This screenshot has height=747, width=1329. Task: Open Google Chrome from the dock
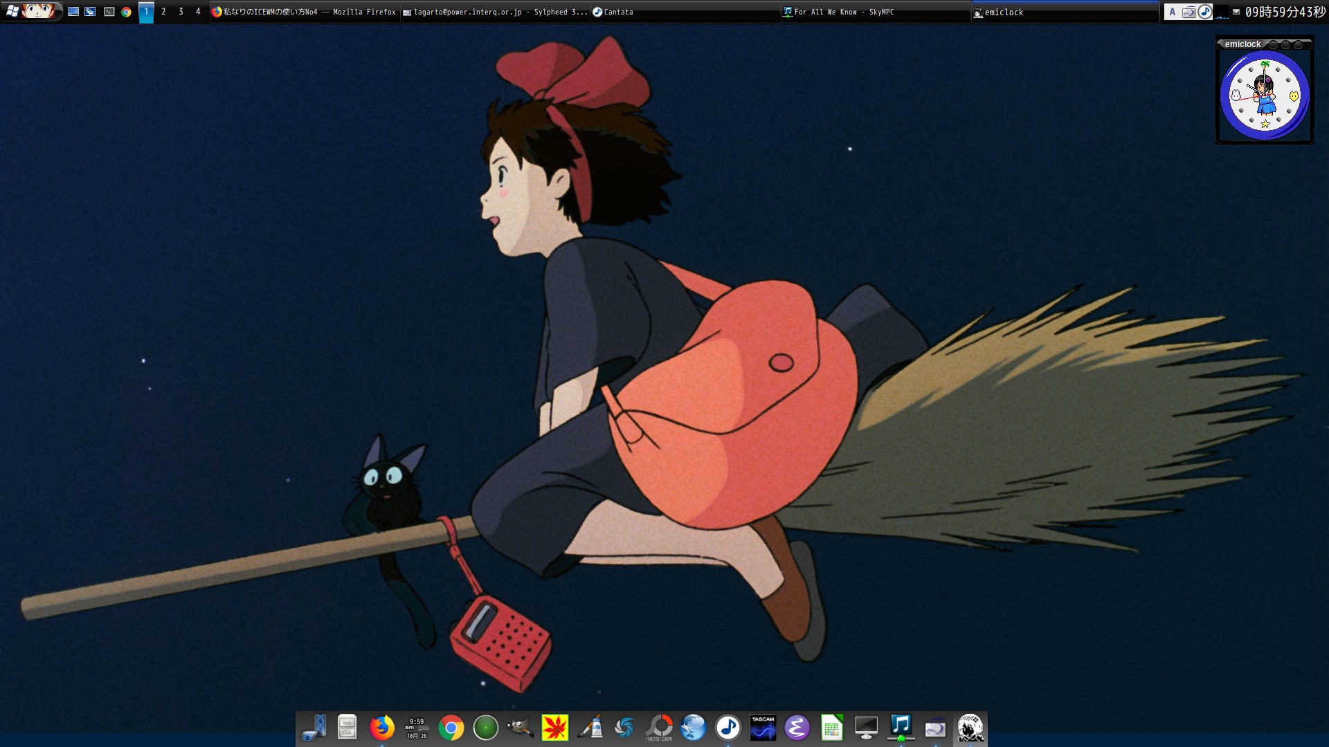(x=451, y=728)
